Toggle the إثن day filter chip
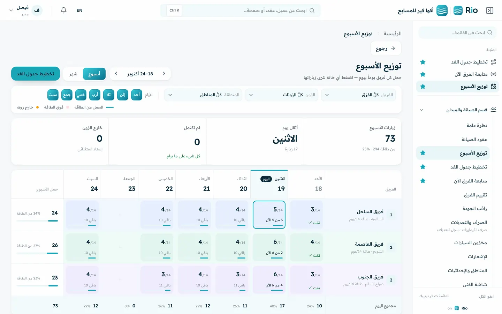 [123, 95]
